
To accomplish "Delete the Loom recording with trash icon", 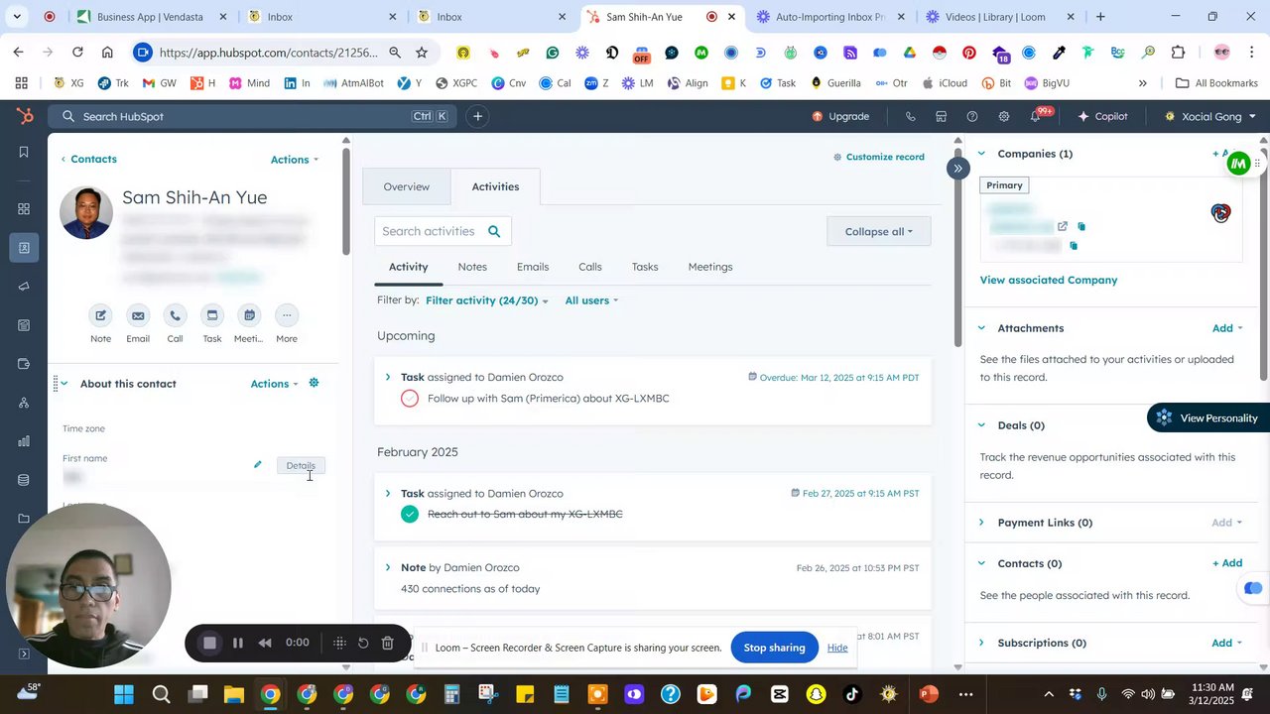I will tap(388, 643).
